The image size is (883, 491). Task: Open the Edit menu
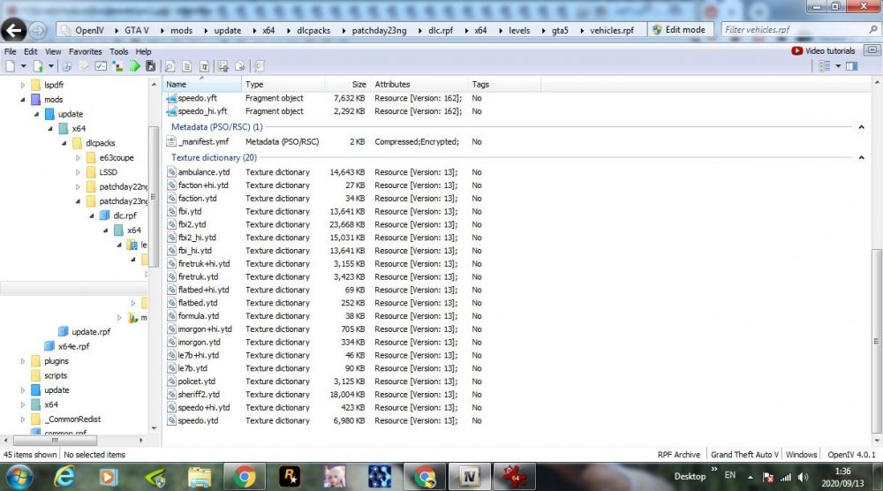coord(30,51)
